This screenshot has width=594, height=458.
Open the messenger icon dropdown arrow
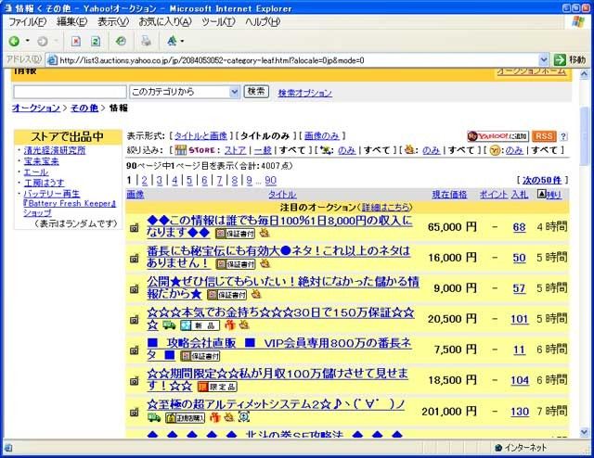point(182,41)
